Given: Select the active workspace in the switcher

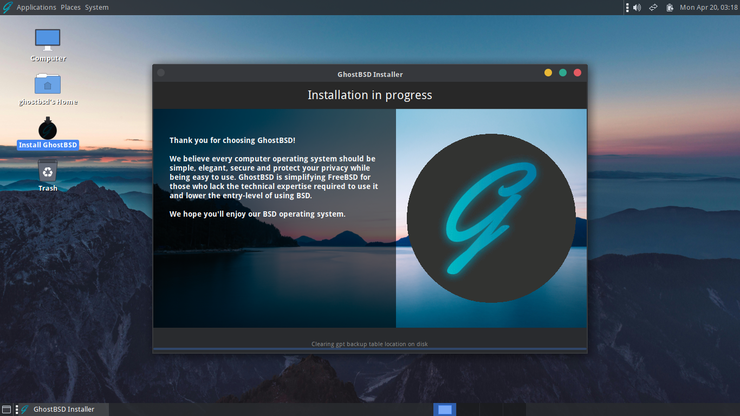Looking at the screenshot, I should (x=444, y=409).
